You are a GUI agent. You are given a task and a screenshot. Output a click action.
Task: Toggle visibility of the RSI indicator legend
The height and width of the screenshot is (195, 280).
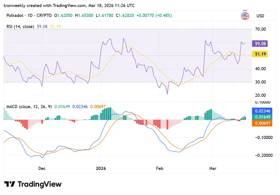(x=20, y=27)
